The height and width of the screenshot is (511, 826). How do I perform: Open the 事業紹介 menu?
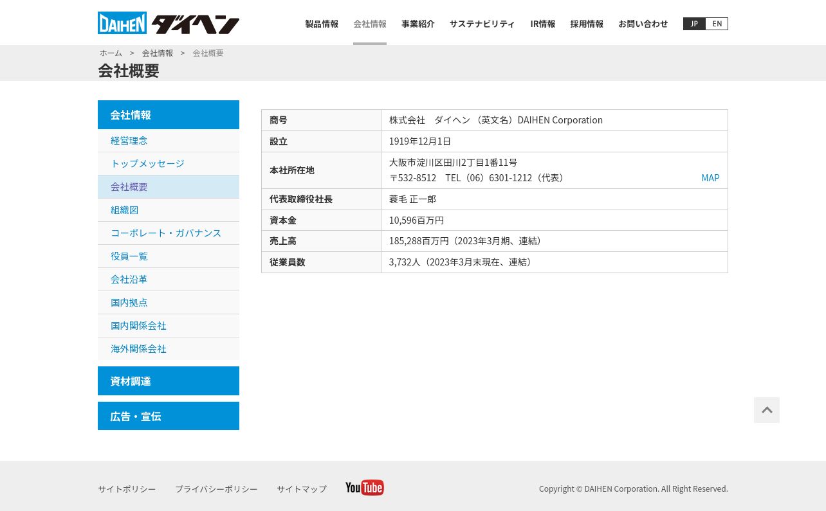[x=418, y=24]
